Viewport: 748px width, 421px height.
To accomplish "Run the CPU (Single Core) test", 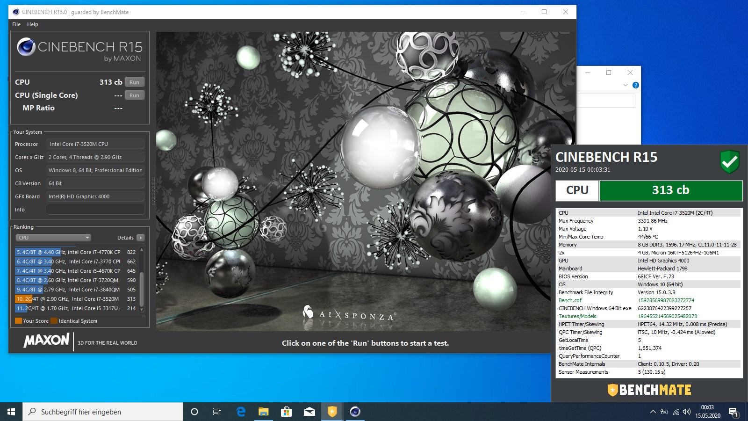I will click(134, 95).
